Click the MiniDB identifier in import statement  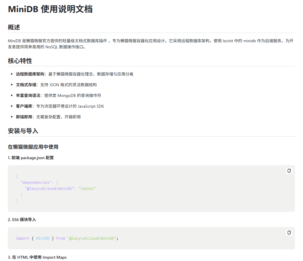pos(43,238)
